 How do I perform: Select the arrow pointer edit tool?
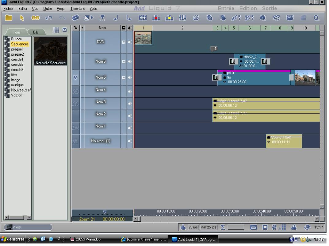[22, 18]
